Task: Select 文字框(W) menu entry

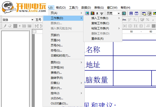Action: [x=63, y=68]
